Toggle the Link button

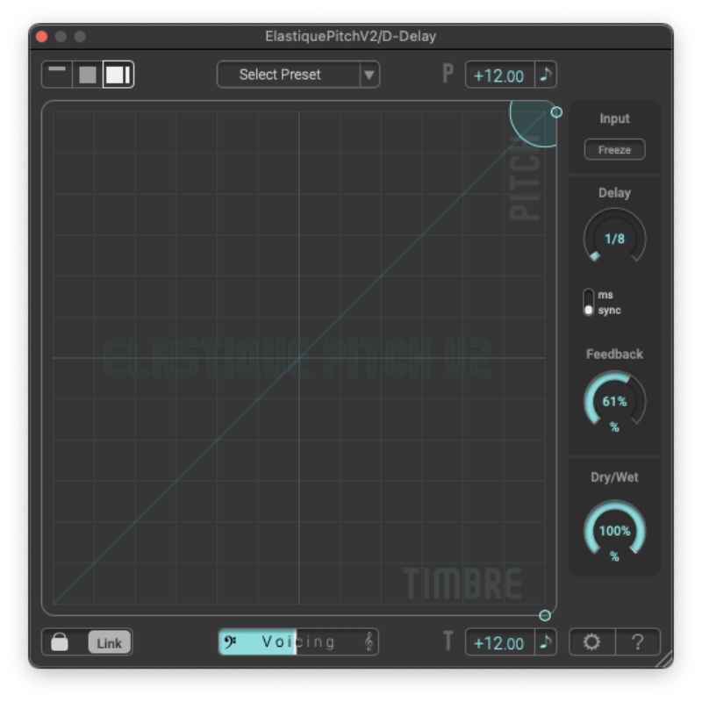pos(109,642)
